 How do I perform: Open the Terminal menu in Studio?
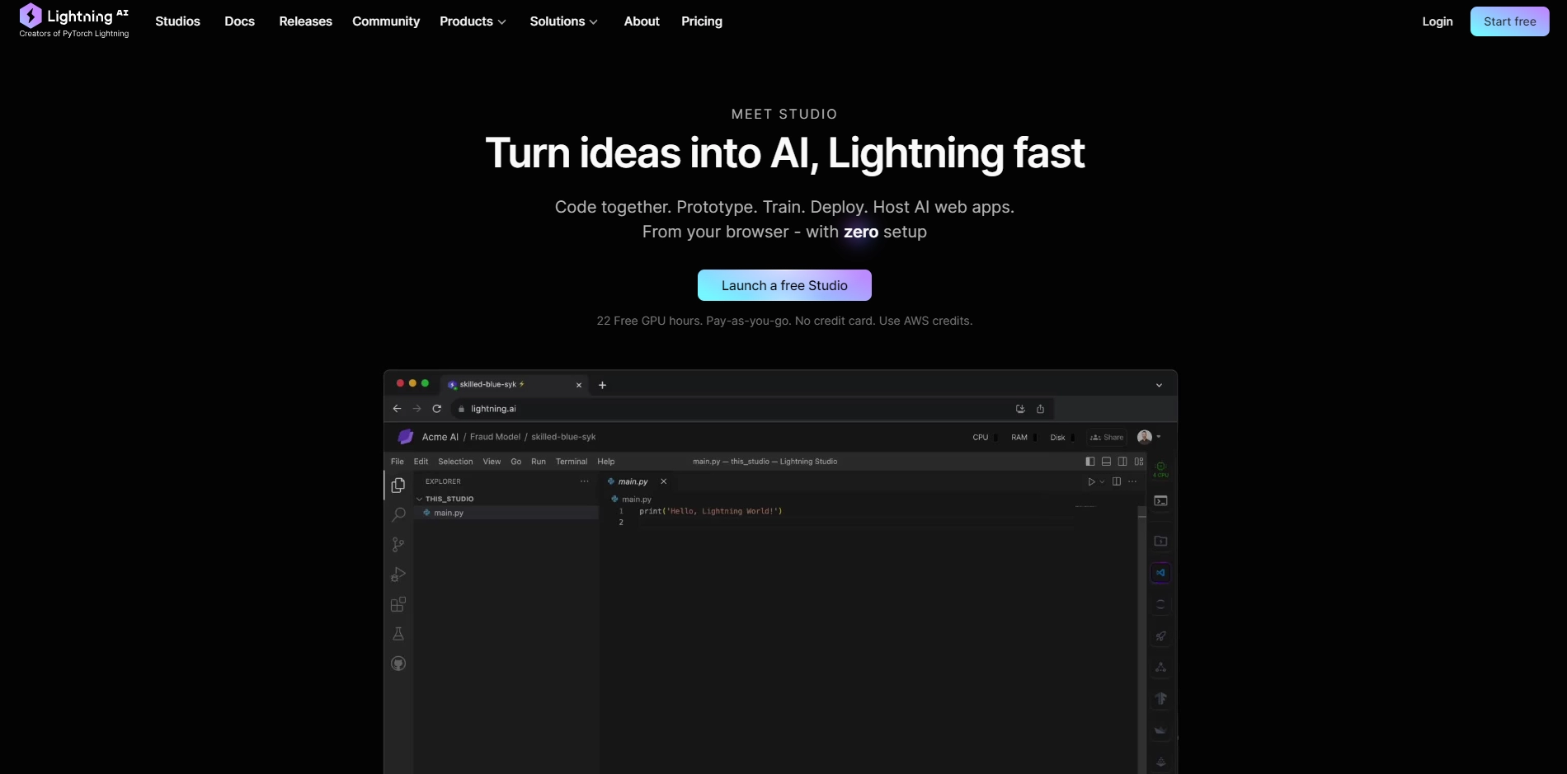[x=572, y=462]
